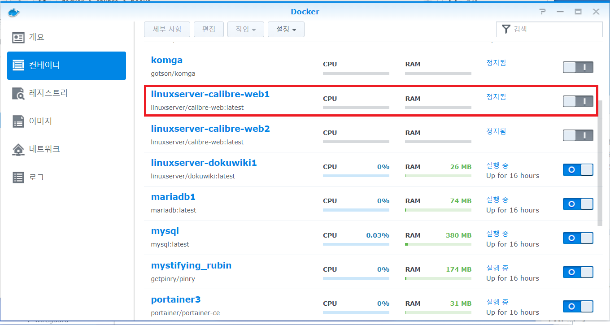This screenshot has width=610, height=325.
Task: Click the 74 MB RAM value
Action: point(461,201)
